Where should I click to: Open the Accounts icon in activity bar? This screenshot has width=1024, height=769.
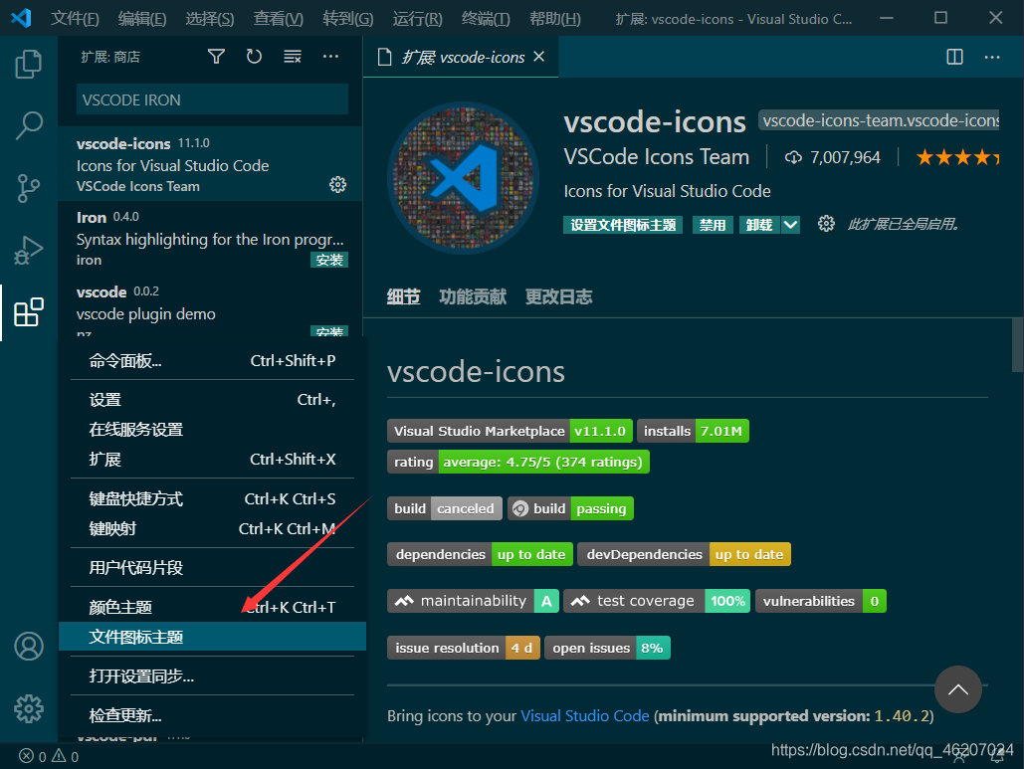(29, 647)
